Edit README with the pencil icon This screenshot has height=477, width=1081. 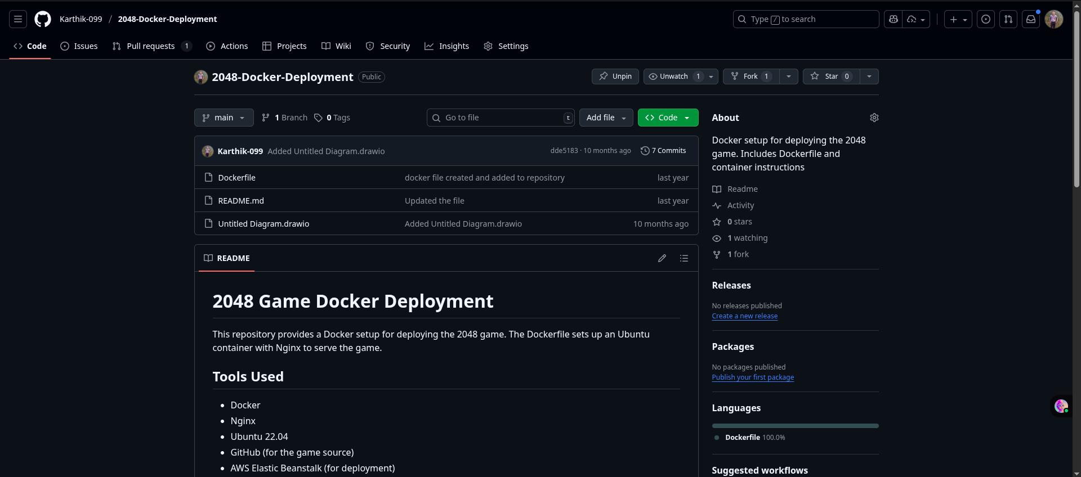pos(662,258)
